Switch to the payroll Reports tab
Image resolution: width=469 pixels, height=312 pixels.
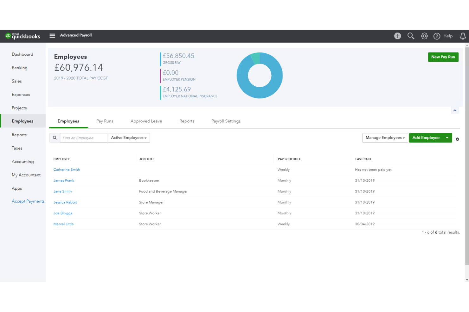click(187, 121)
